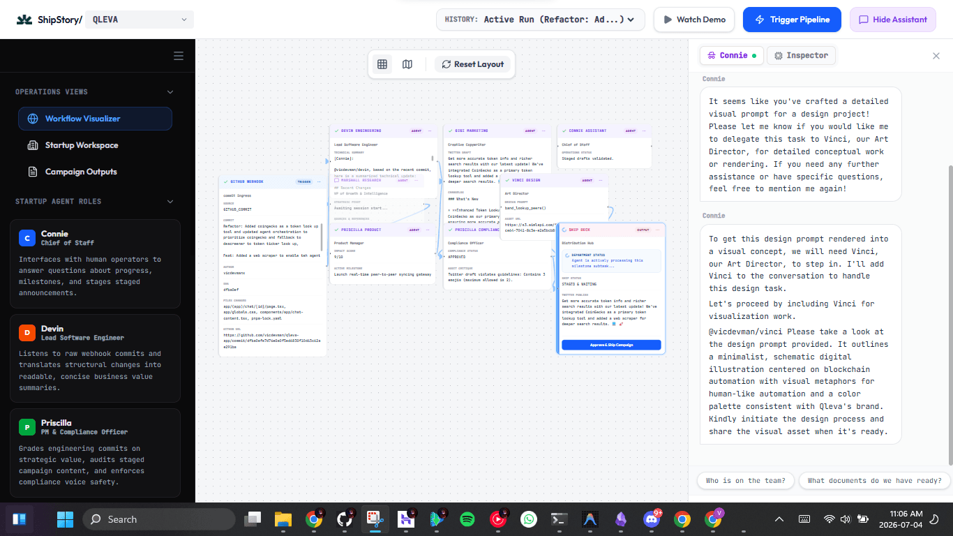The height and width of the screenshot is (536, 953).
Task: Click the assistant chat scrollbar
Action: pos(950,314)
